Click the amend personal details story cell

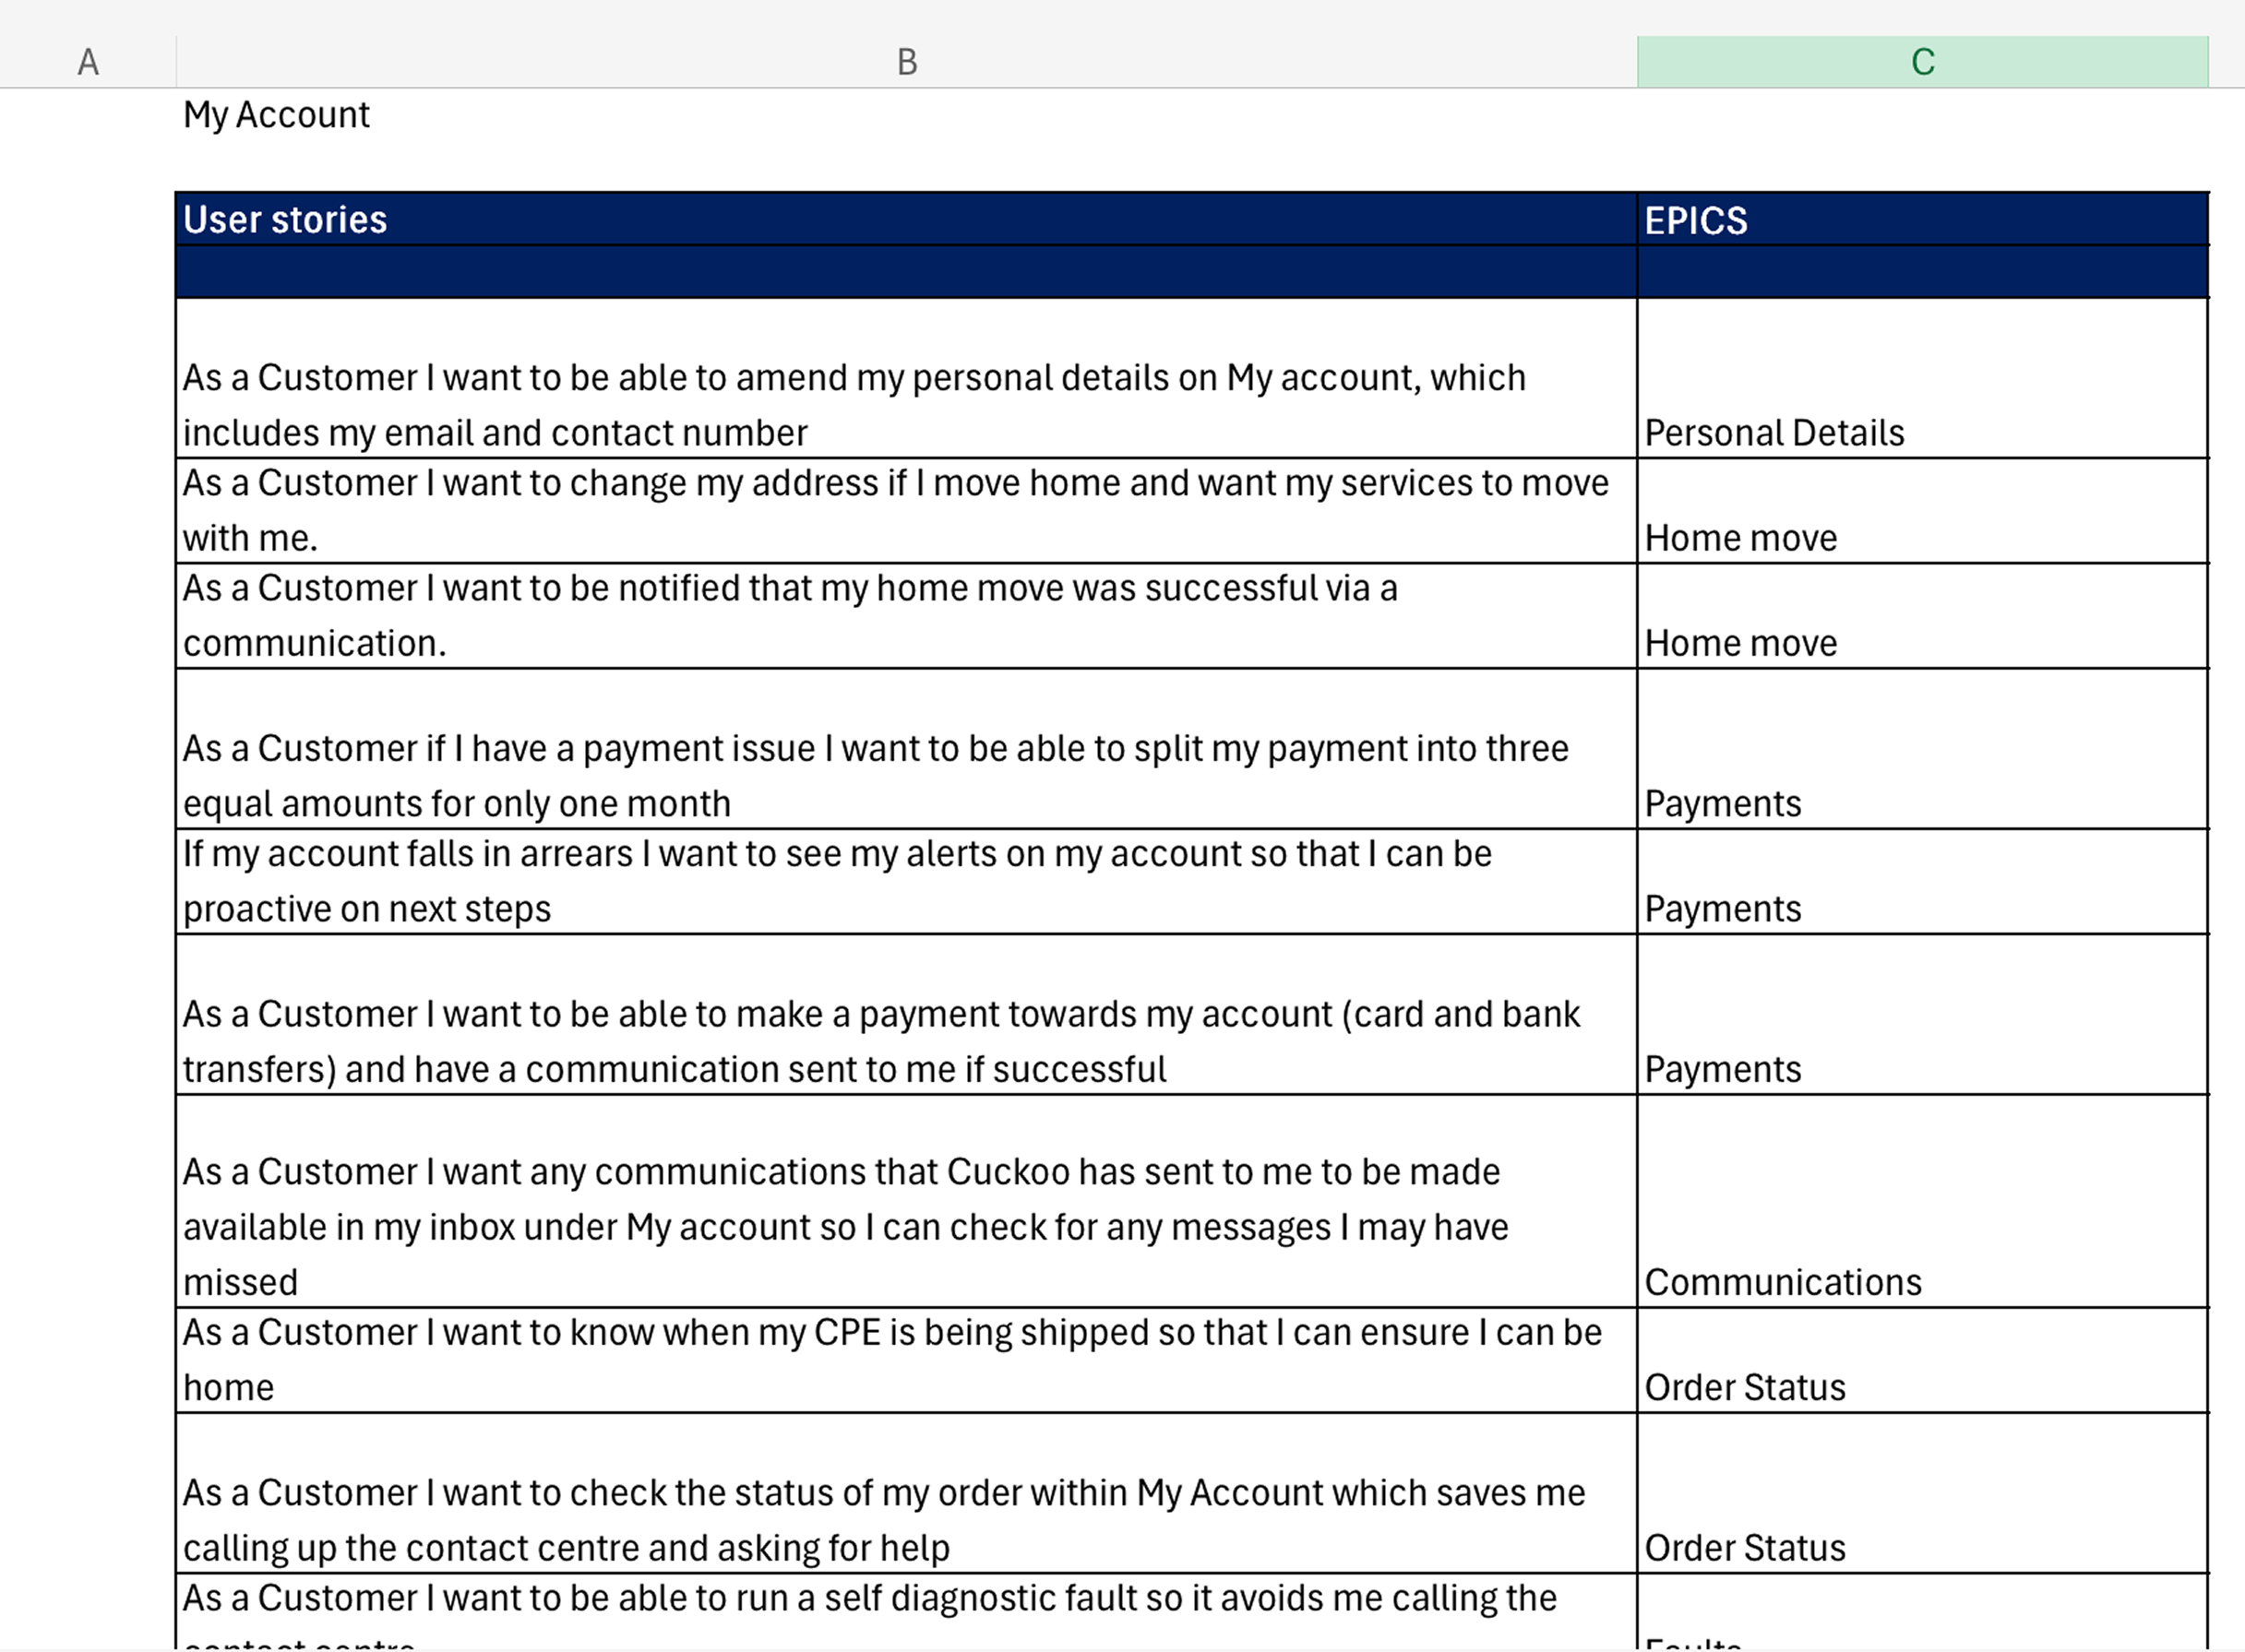[854, 405]
